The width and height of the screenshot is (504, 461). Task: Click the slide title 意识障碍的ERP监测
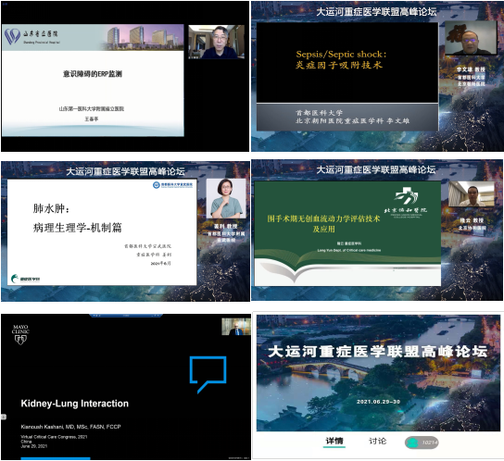click(x=93, y=74)
